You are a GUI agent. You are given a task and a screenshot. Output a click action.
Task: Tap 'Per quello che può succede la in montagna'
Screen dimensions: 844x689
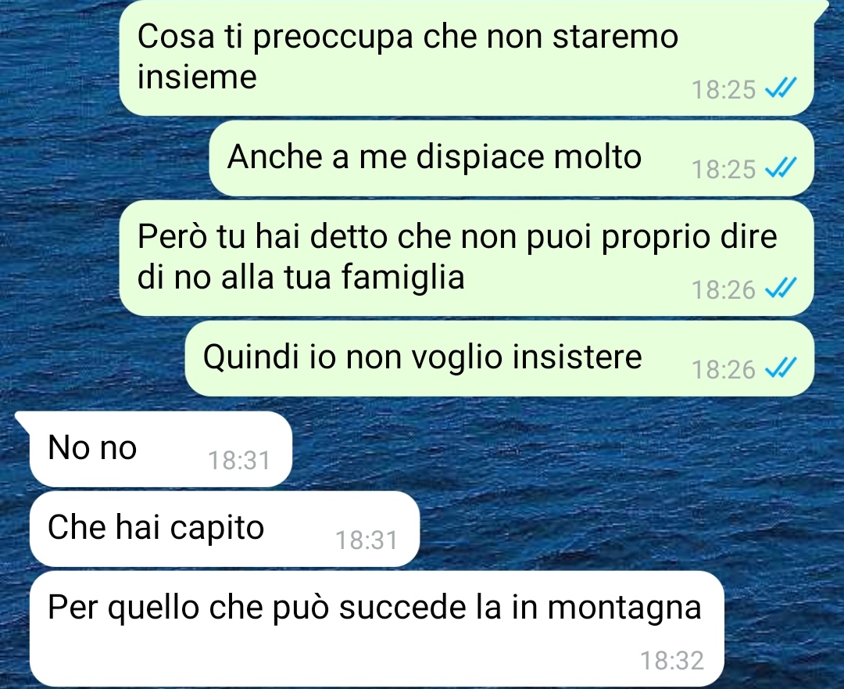point(377,629)
